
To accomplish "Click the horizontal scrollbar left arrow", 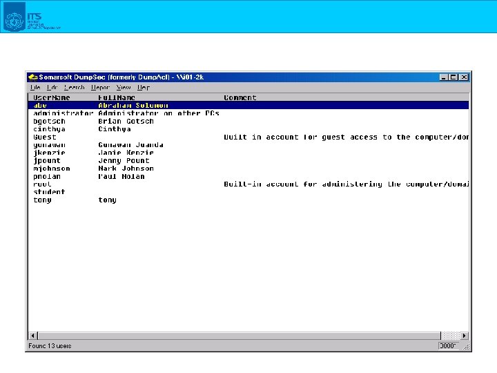I will coord(32,336).
